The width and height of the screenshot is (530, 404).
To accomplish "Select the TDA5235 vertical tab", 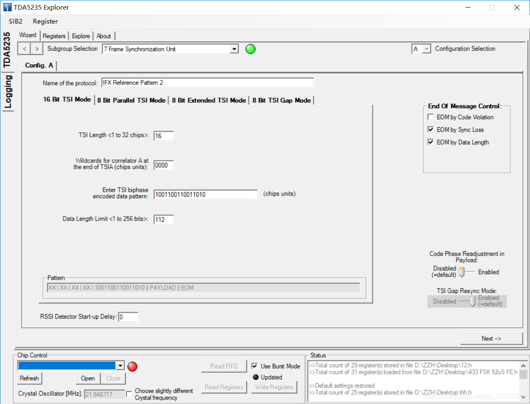I will (x=7, y=50).
